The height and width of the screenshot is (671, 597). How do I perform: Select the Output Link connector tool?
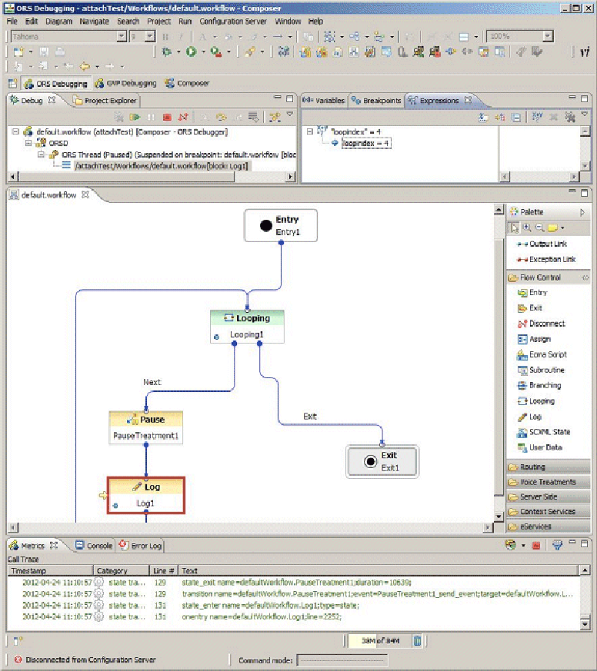coord(545,244)
